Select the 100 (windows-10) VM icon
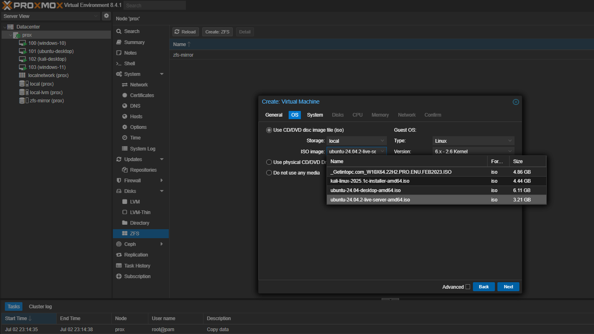The width and height of the screenshot is (594, 334). pos(23,43)
